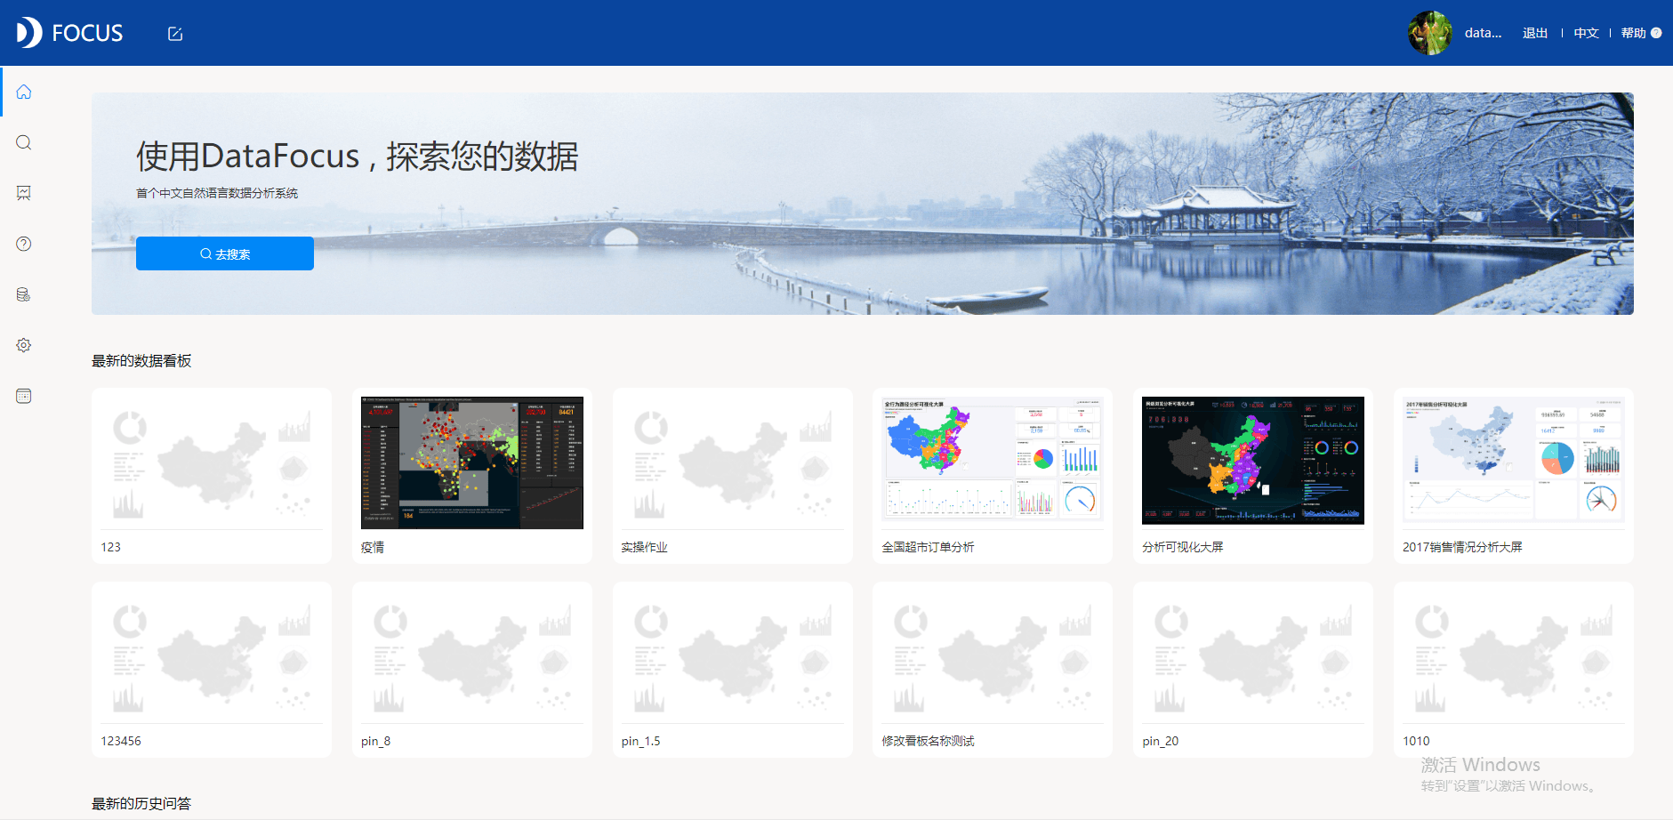
Task: Open the 分析可视化大屏 dashboard thumbnail
Action: point(1253,462)
